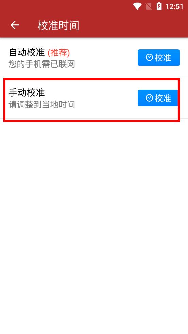Click the blank white area below the list
The width and height of the screenshot is (188, 334).
[x=94, y=226]
